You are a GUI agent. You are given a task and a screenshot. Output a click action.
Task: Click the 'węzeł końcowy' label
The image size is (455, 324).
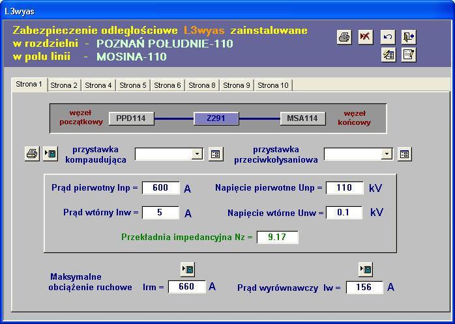click(354, 118)
